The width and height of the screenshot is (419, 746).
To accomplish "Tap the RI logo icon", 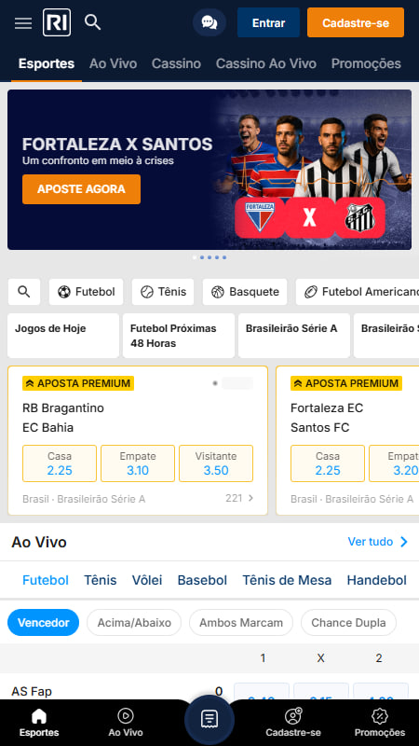I will tap(57, 22).
